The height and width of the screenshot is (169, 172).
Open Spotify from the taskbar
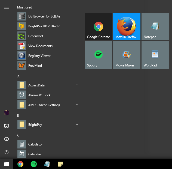[x=34, y=164]
